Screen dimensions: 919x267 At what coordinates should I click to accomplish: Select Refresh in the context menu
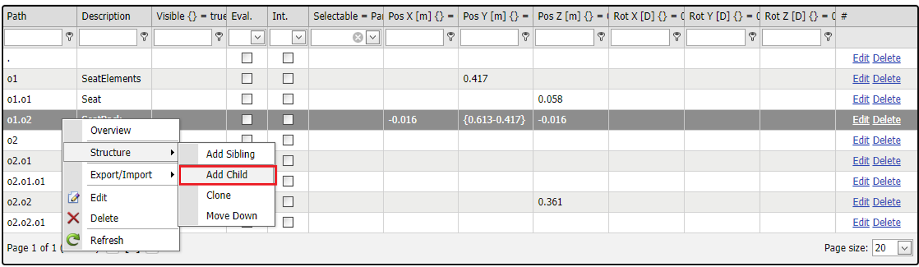[106, 240]
